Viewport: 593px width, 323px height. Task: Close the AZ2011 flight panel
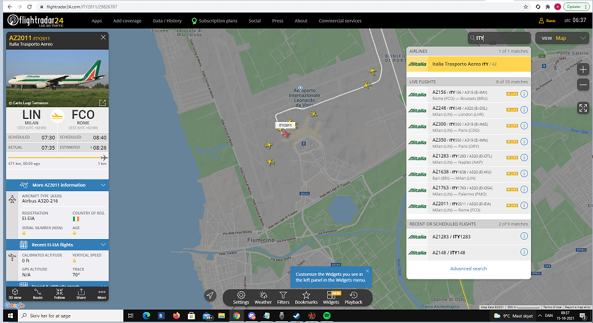pos(103,37)
